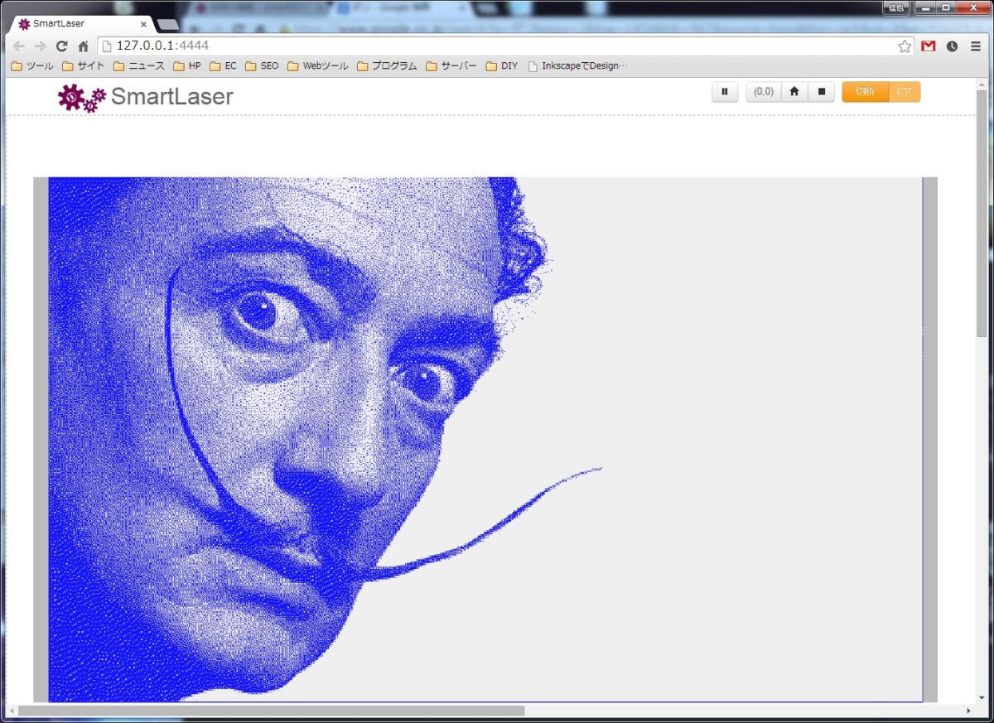Click the scroll-up arrow of vertical scrollbar
Image resolution: width=994 pixels, height=723 pixels.
[x=982, y=83]
